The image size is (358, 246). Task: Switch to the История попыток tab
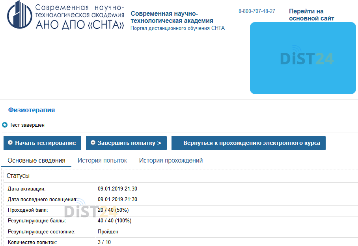click(102, 160)
